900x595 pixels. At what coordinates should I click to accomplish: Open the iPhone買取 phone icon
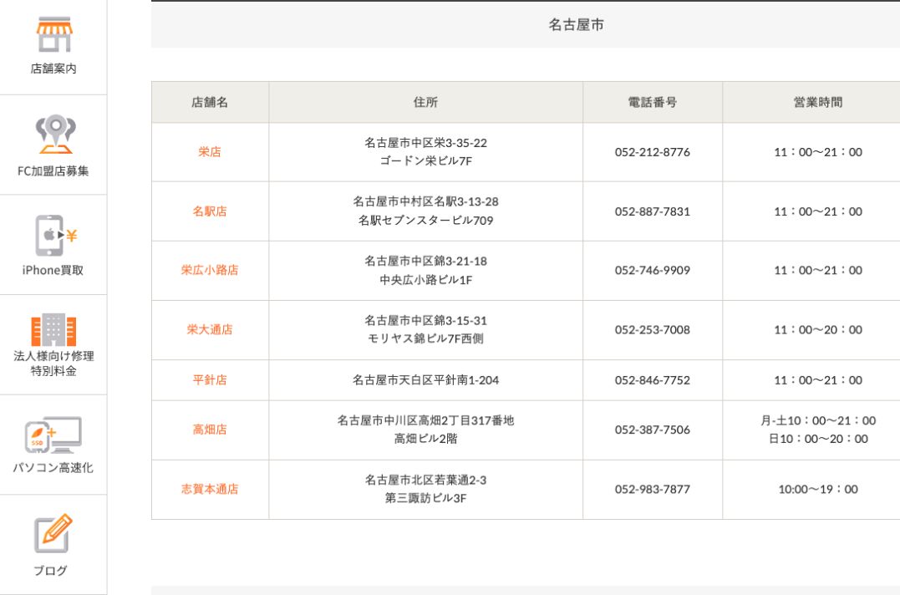[56, 236]
